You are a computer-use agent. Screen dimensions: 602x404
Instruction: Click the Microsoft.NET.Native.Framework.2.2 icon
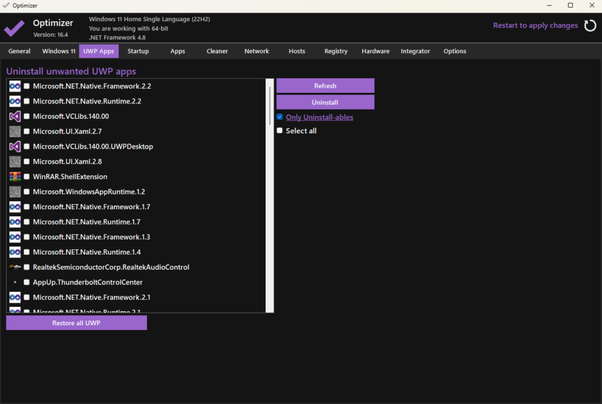coord(15,86)
